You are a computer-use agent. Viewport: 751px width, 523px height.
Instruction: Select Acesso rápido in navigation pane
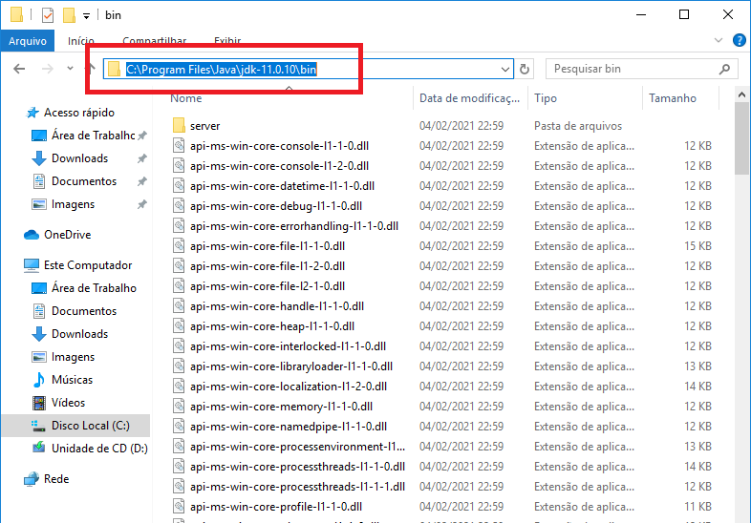tap(79, 113)
